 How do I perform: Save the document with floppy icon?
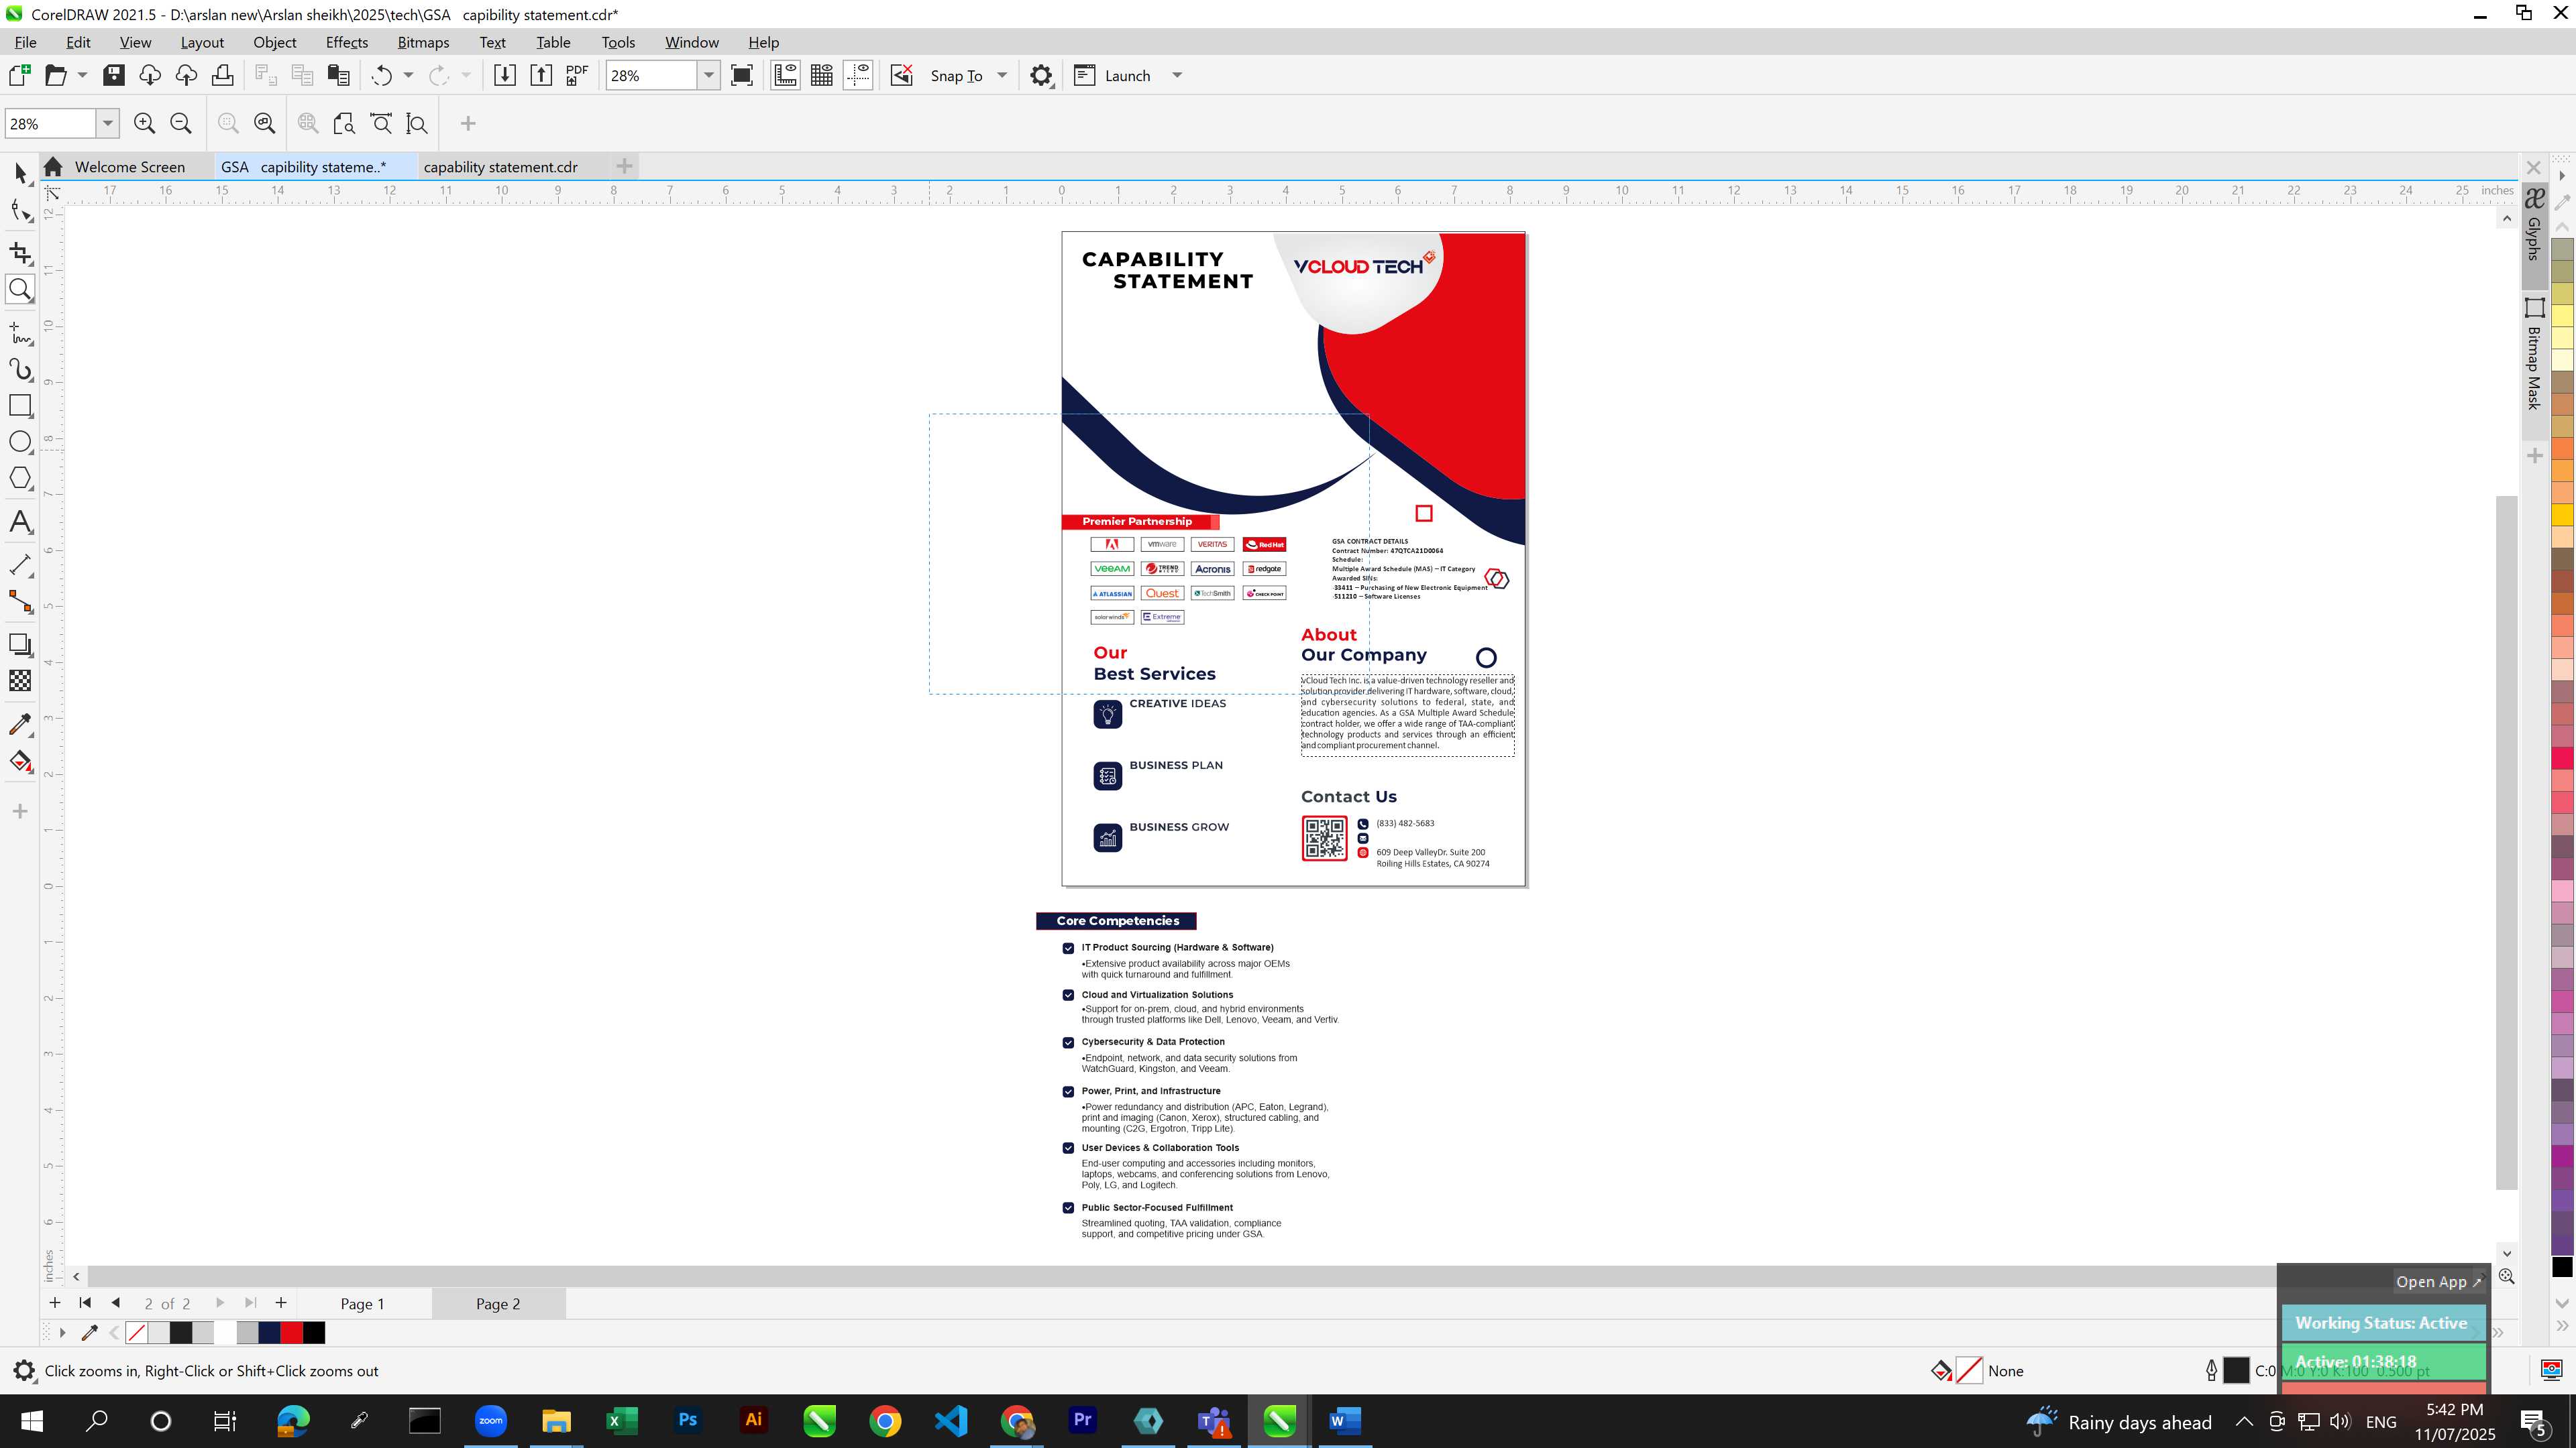coord(114,76)
